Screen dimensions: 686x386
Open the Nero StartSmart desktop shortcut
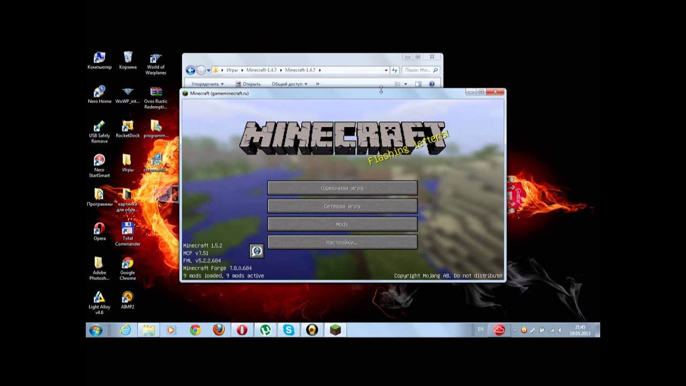tap(99, 166)
